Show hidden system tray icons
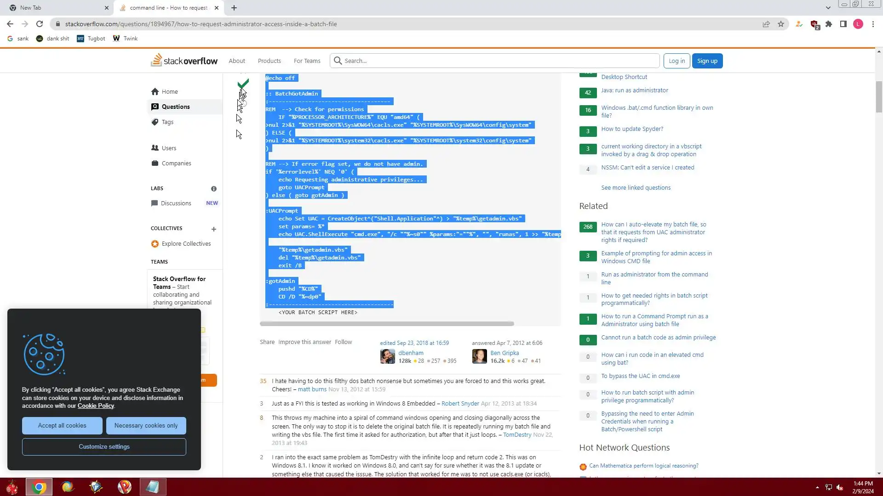The width and height of the screenshot is (883, 496). click(x=817, y=487)
